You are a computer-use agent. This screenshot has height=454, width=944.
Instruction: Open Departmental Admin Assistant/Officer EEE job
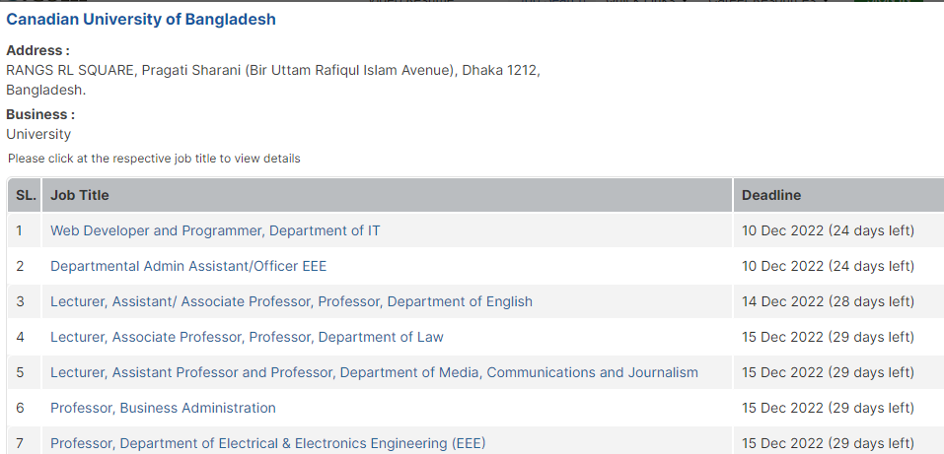[x=188, y=266]
